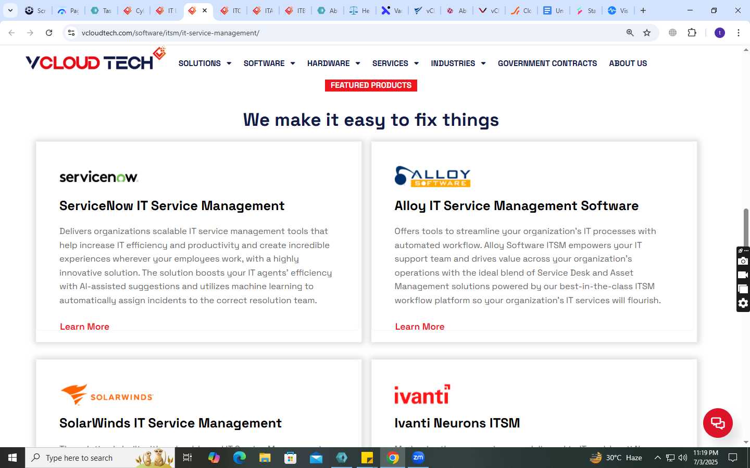Screen dimensions: 750x468
Task: Close the active browser tab
Action: point(205,10)
